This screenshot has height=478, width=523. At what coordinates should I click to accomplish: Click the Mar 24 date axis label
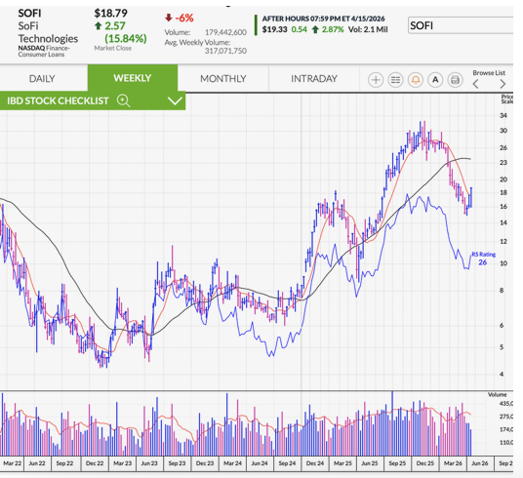(x=233, y=463)
